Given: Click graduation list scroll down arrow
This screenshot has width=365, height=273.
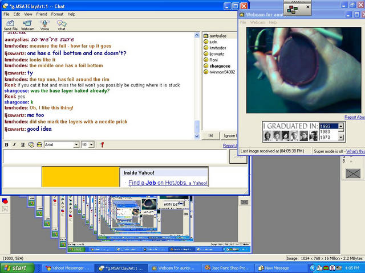Looking at the screenshot, I should [341, 138].
